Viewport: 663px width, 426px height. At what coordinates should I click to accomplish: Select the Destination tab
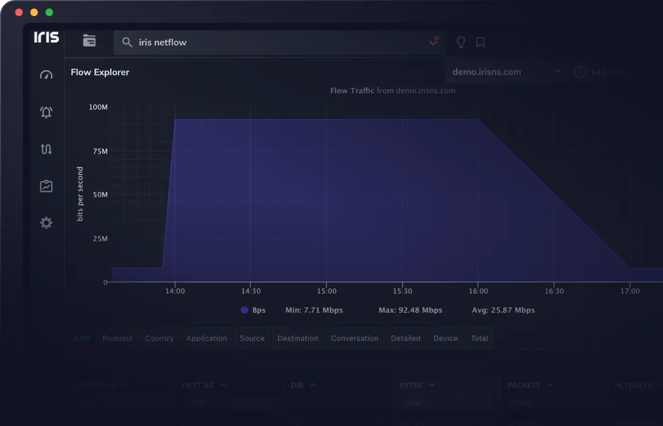297,338
